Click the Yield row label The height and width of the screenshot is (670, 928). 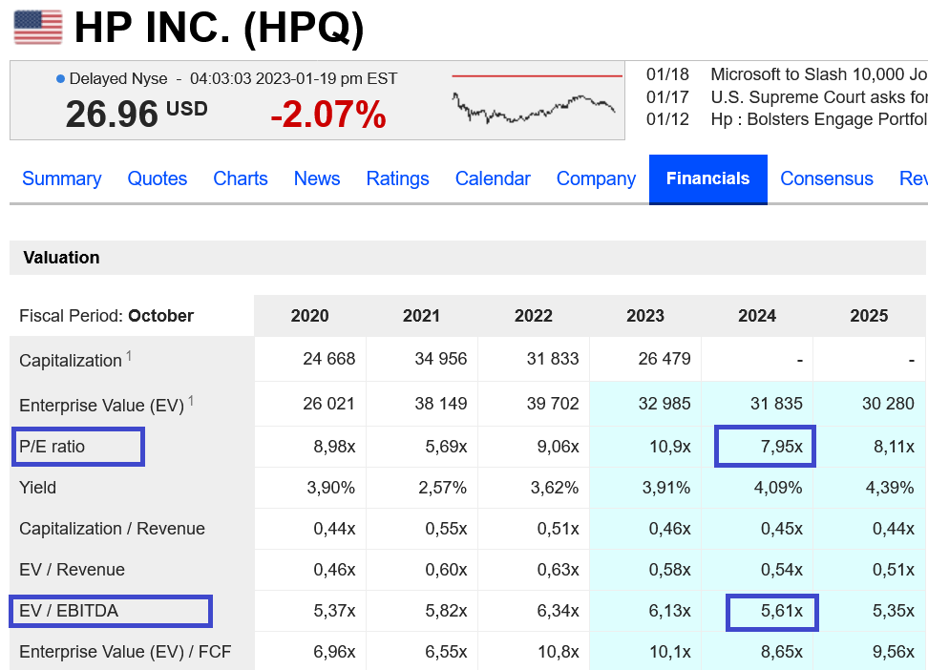(x=38, y=487)
